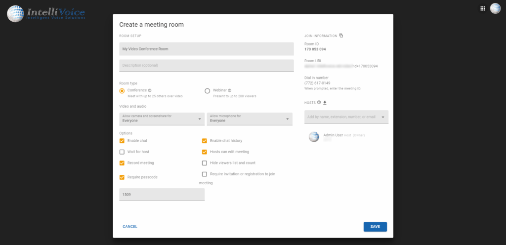
Task: Click the Hosts help question mark icon
Action: point(319,103)
